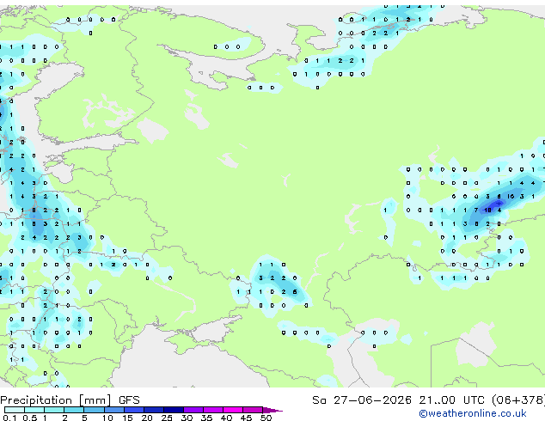Image resolution: width=545 pixels, height=421 pixels.
Task: Select the 30–35 mm purple legend swatch
Action: pyautogui.click(x=193, y=410)
